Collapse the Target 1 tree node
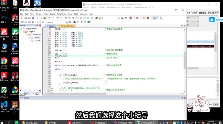The image size is (223, 124). click(24, 32)
